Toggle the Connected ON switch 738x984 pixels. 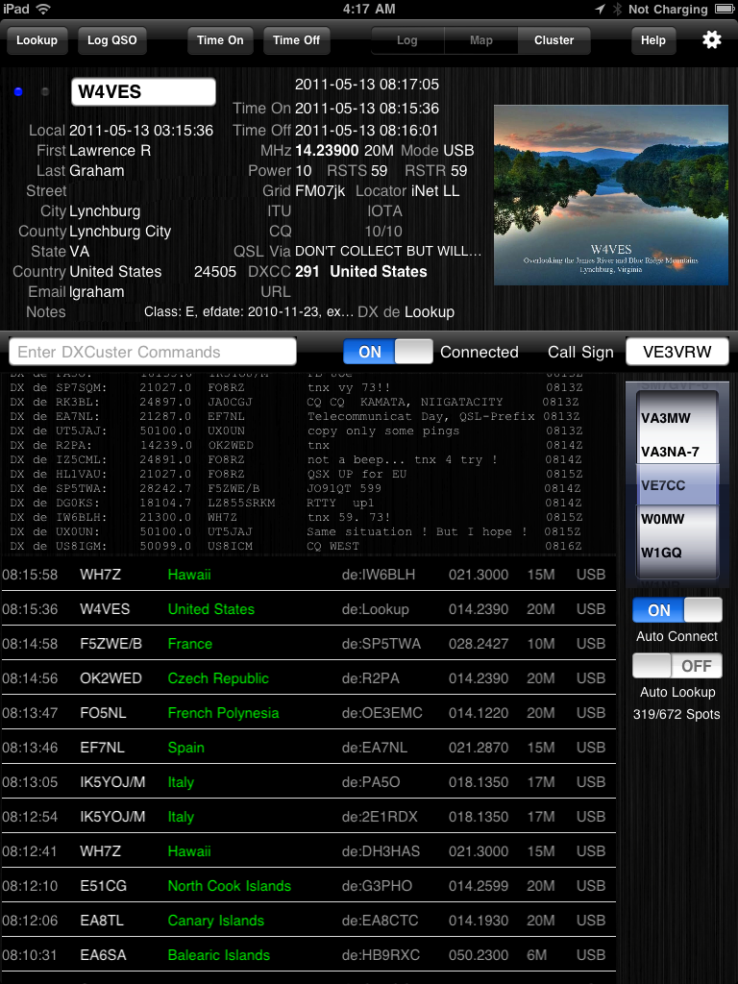pos(387,352)
